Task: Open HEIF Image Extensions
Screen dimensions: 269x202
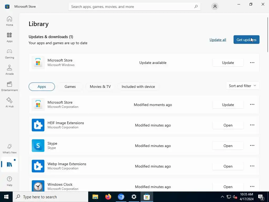Action: pos(228,125)
